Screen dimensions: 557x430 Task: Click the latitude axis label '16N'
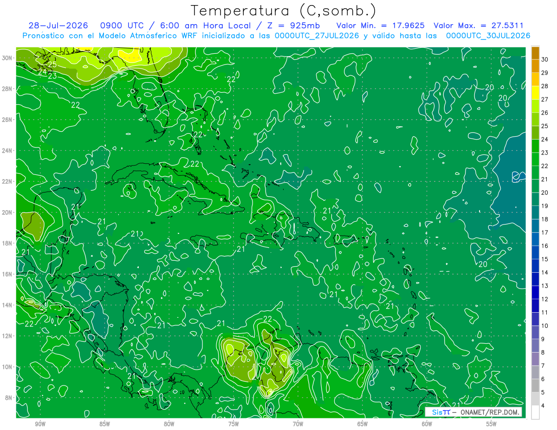tap(7, 274)
